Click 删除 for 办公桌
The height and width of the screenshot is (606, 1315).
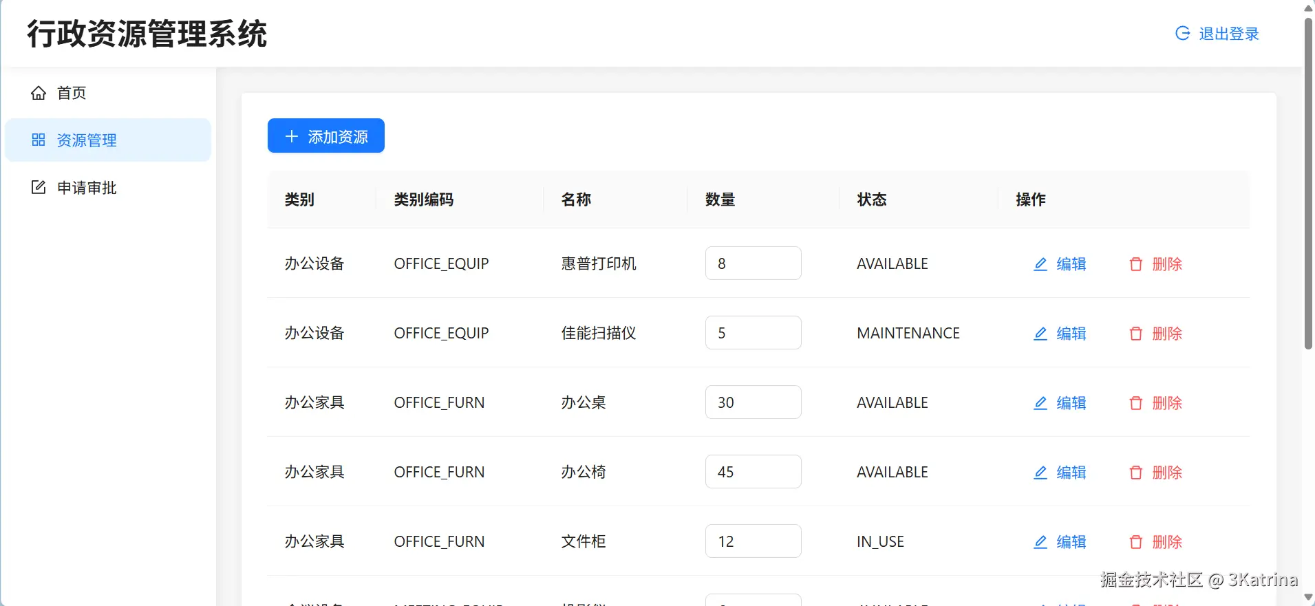coord(1156,403)
